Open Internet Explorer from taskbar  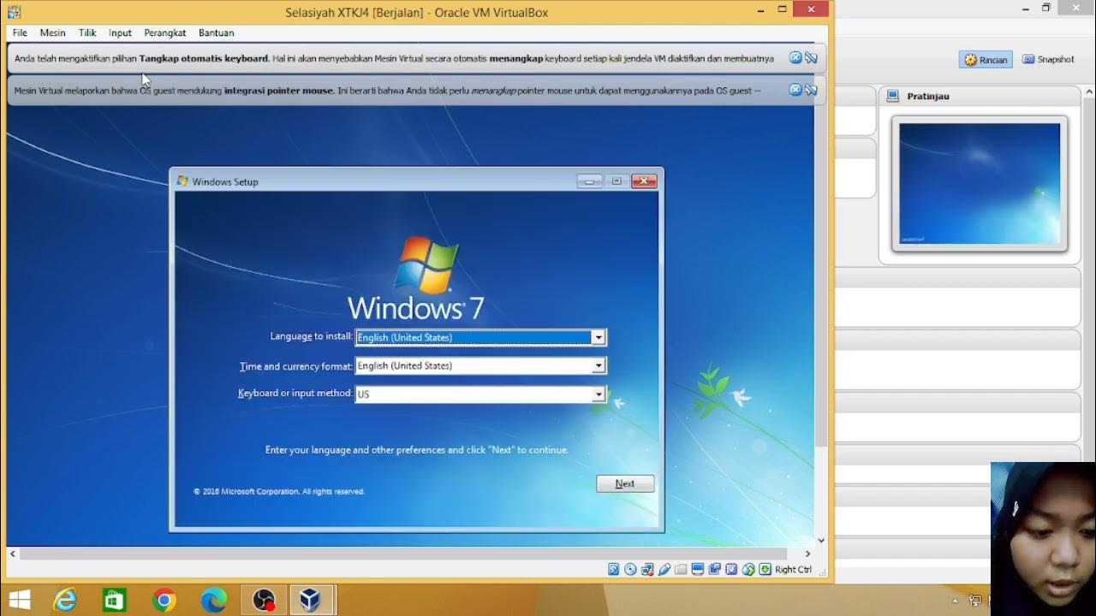click(x=65, y=600)
